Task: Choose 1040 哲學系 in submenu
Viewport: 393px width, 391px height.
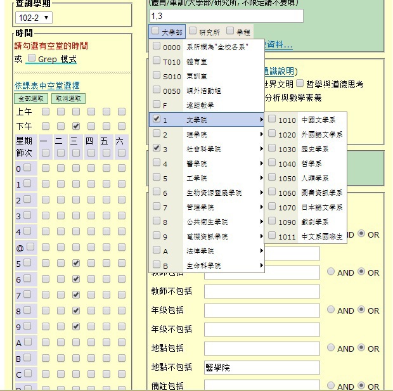Action: pos(306,163)
